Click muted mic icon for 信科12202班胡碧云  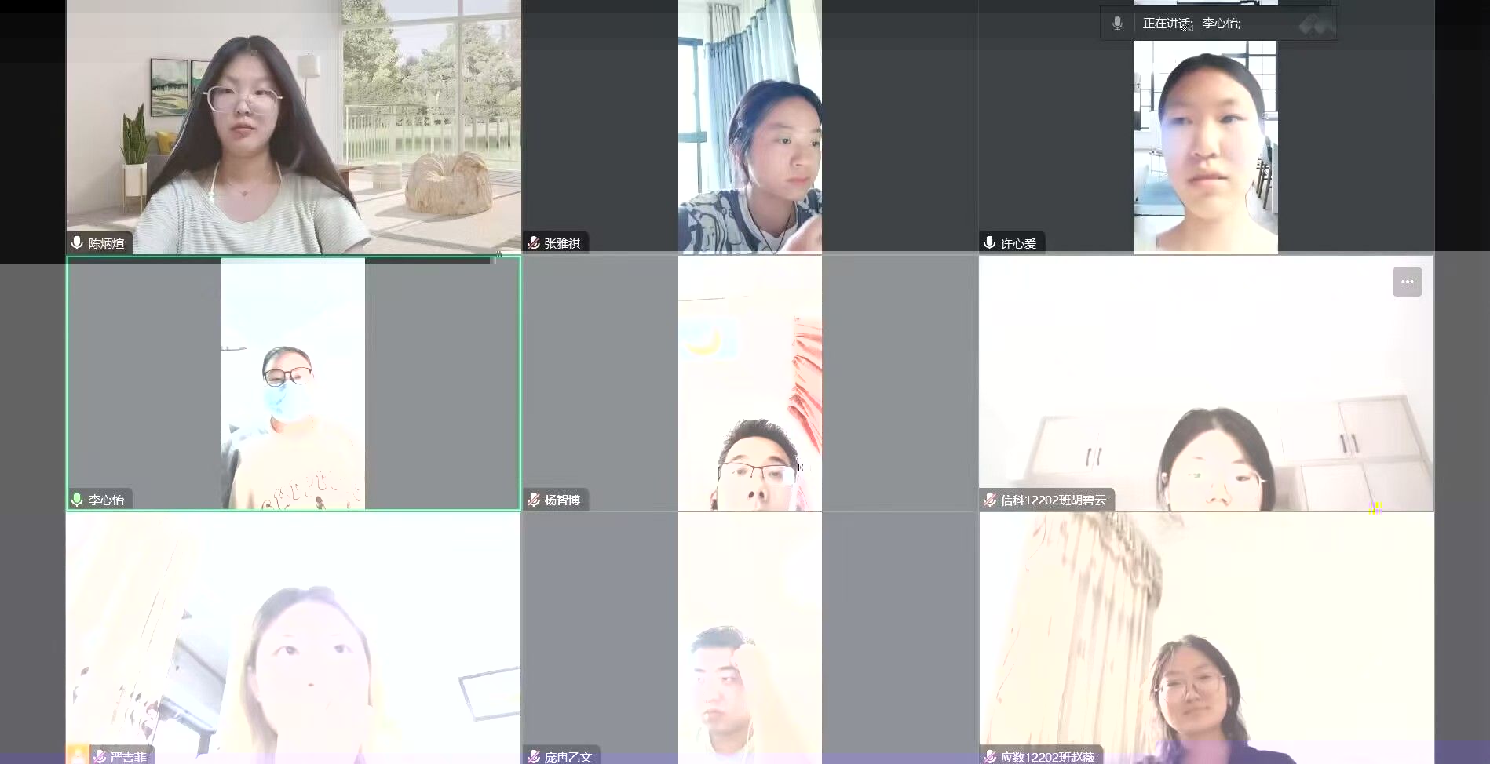[990, 500]
